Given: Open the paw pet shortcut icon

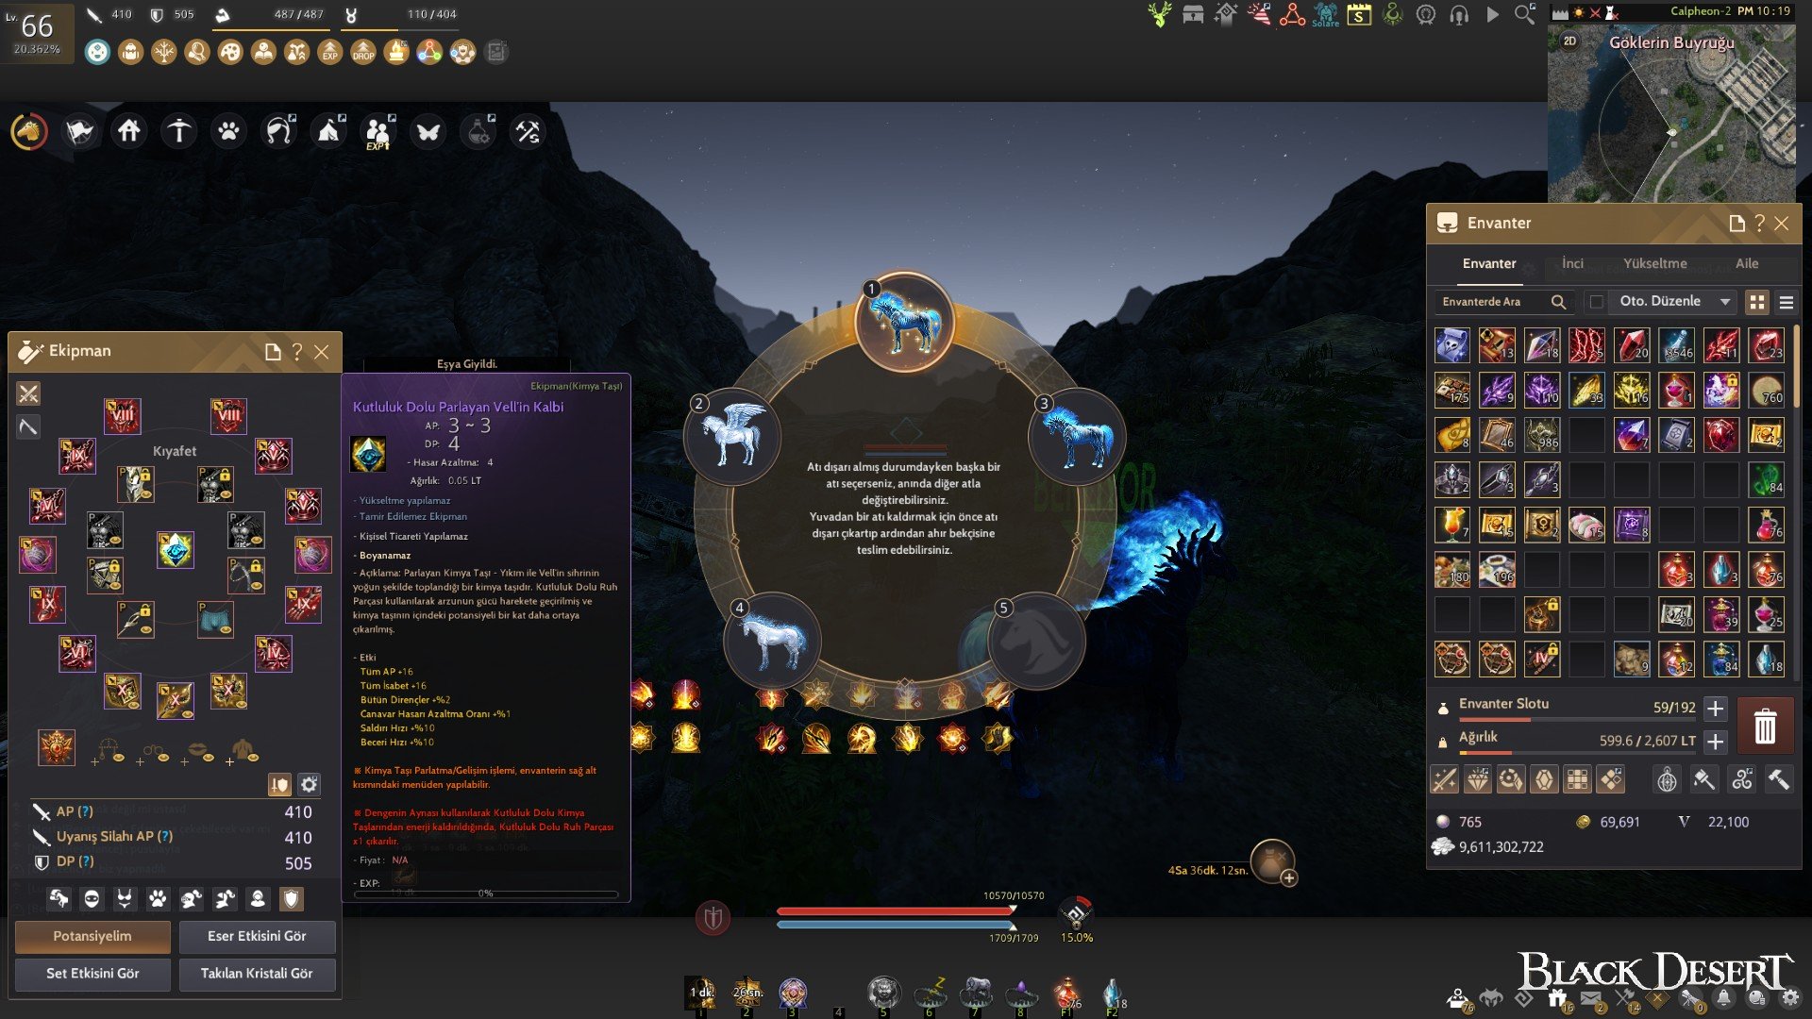Looking at the screenshot, I should pyautogui.click(x=228, y=131).
